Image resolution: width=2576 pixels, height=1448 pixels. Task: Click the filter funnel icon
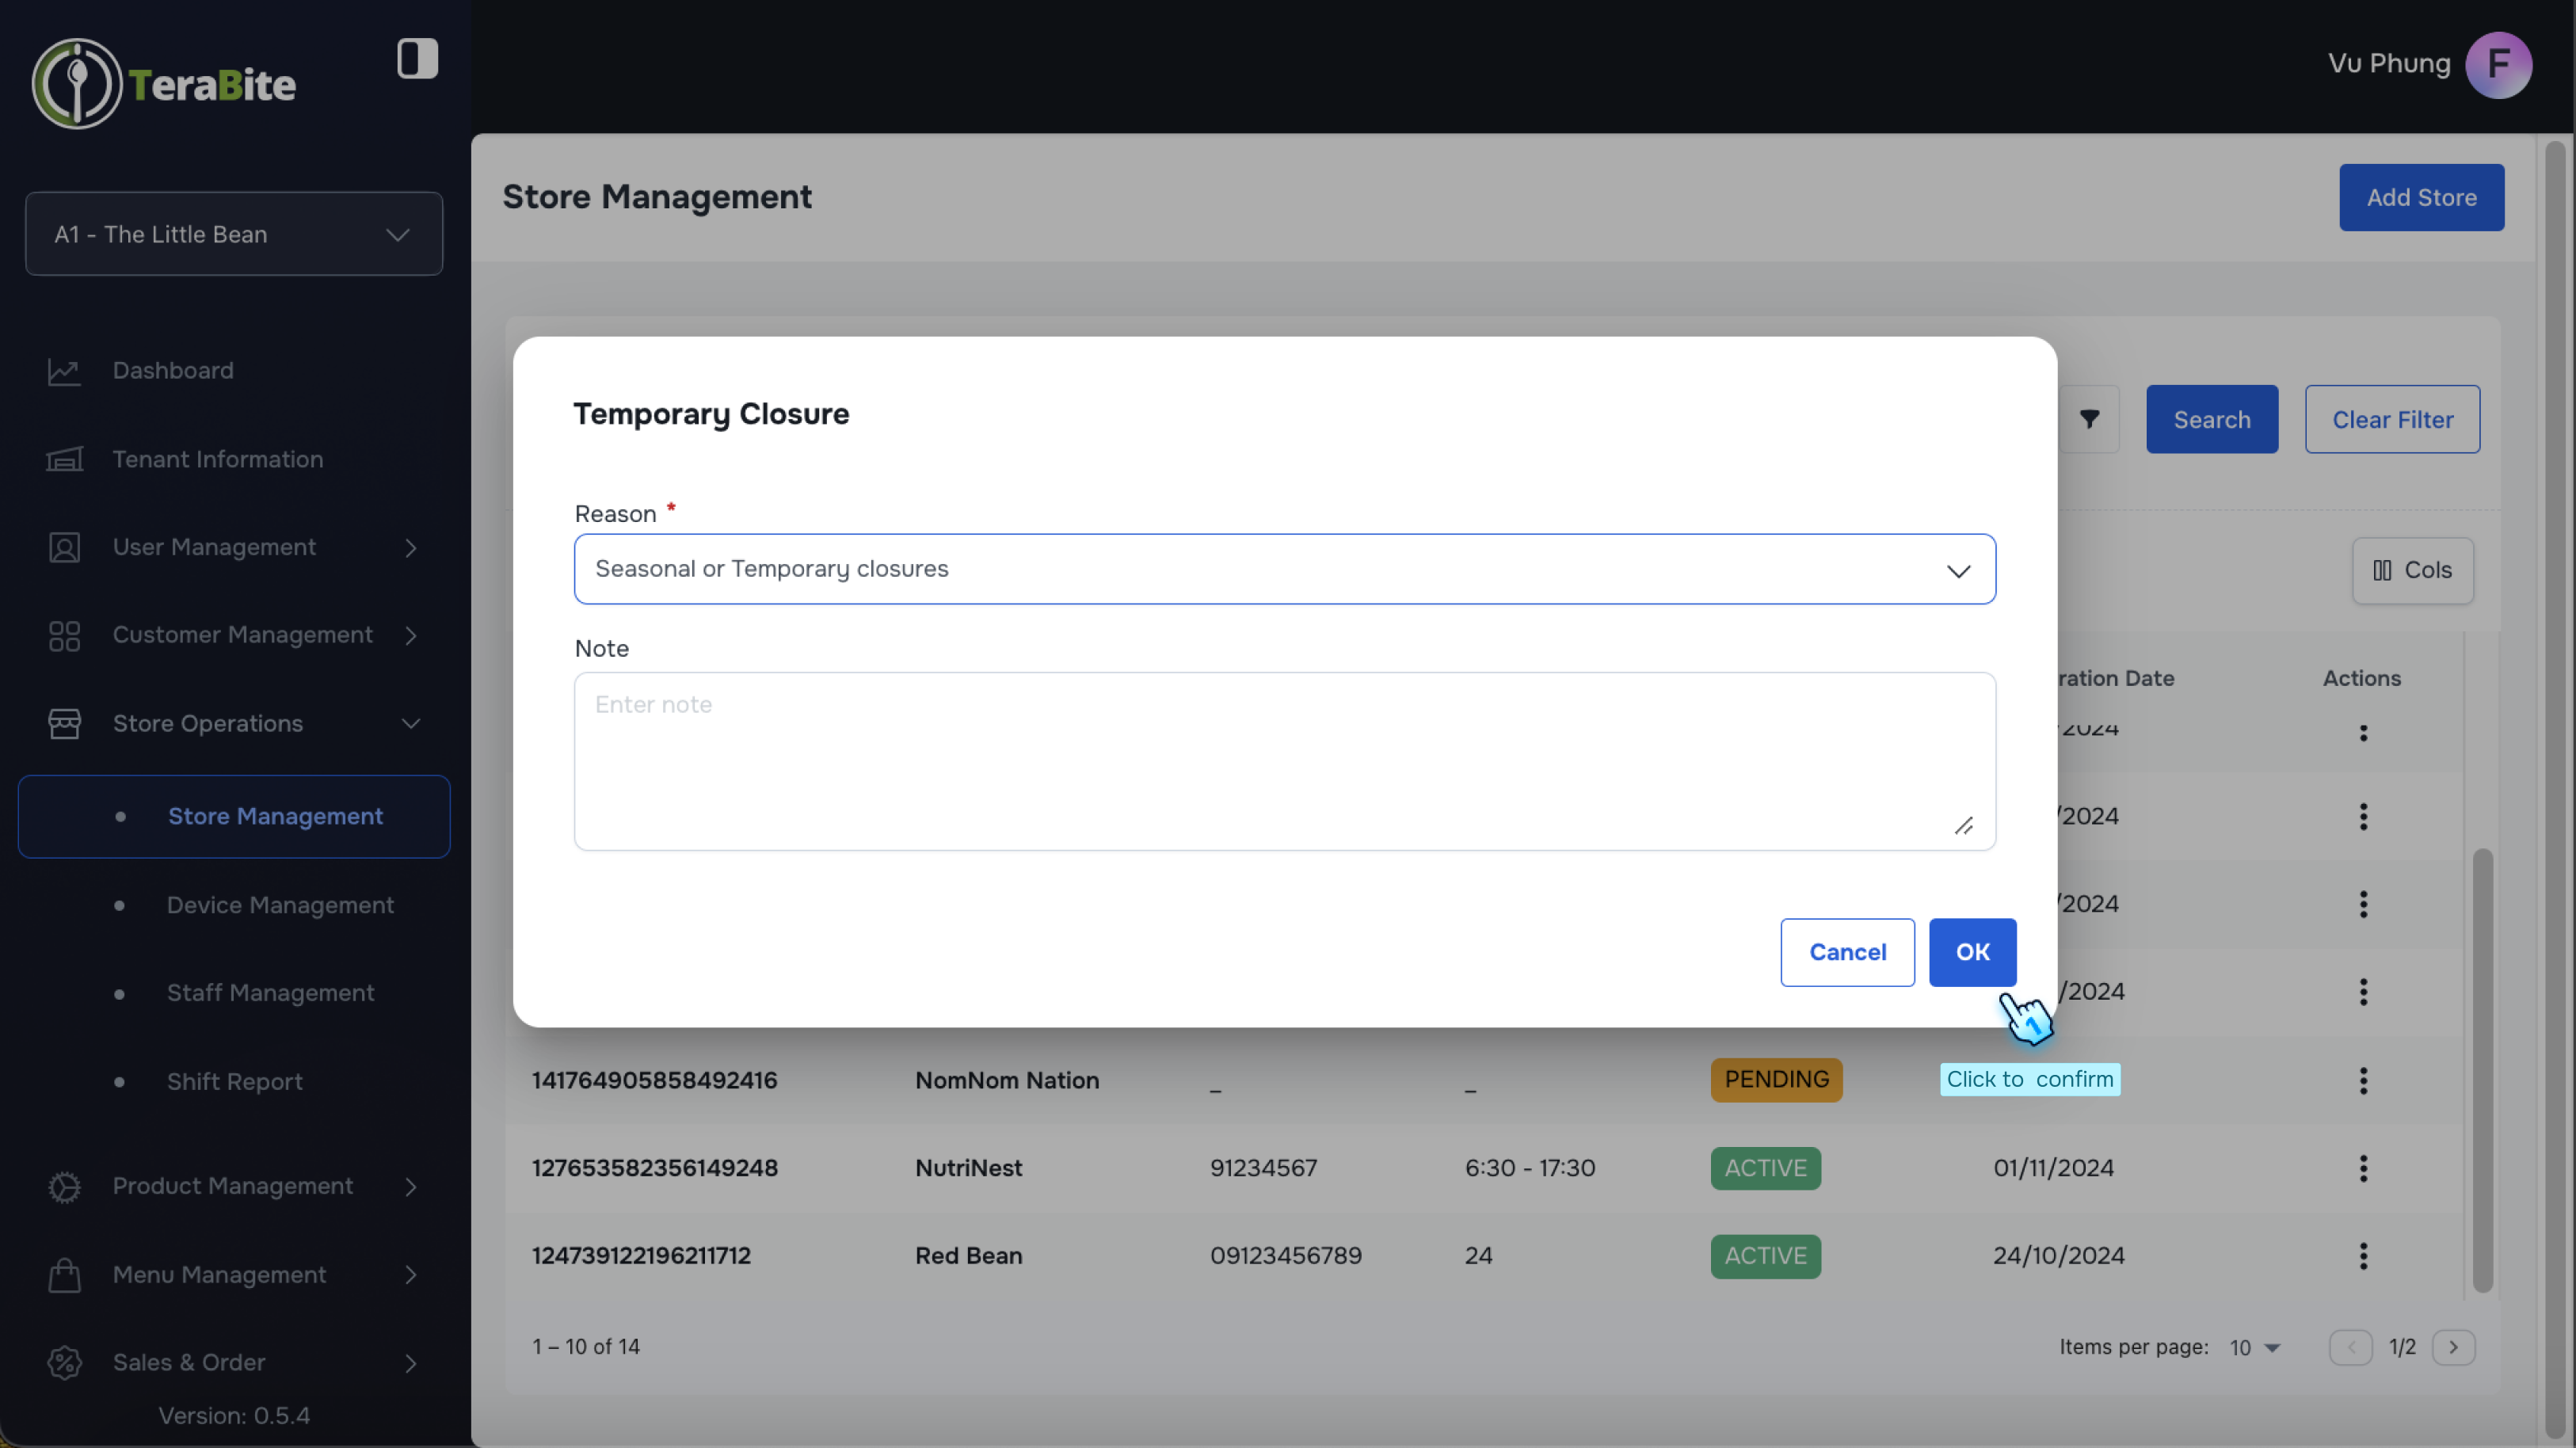pyautogui.click(x=2089, y=419)
